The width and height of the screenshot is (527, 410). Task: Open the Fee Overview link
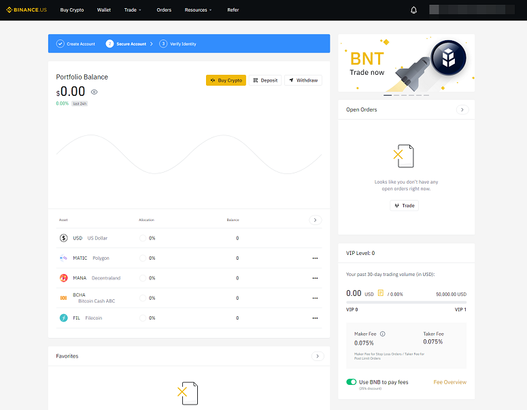coord(449,382)
